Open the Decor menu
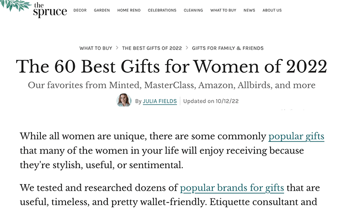 click(x=80, y=10)
